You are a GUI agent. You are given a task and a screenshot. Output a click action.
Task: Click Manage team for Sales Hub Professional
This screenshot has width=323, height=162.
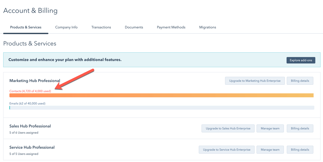(x=270, y=128)
